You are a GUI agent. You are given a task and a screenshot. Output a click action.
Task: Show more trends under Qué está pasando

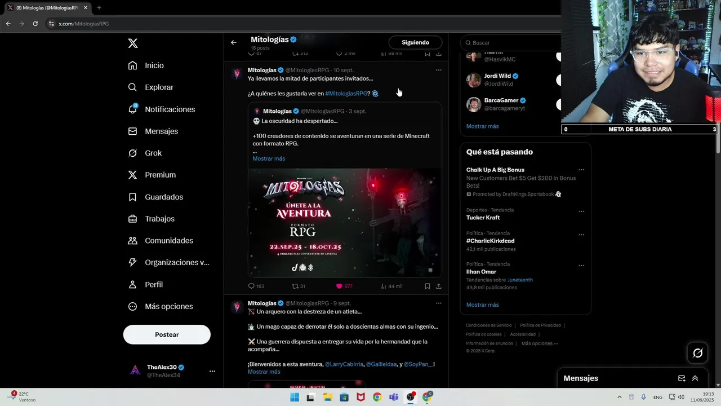(482, 305)
